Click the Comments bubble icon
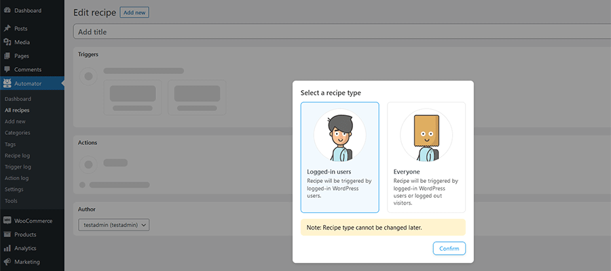Viewport: 611px width, 271px height. (7, 69)
